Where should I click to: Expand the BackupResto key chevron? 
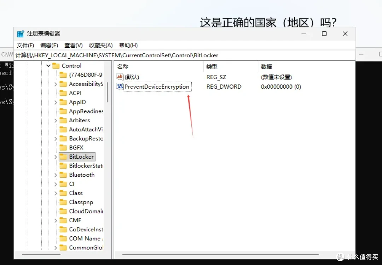tap(56, 139)
